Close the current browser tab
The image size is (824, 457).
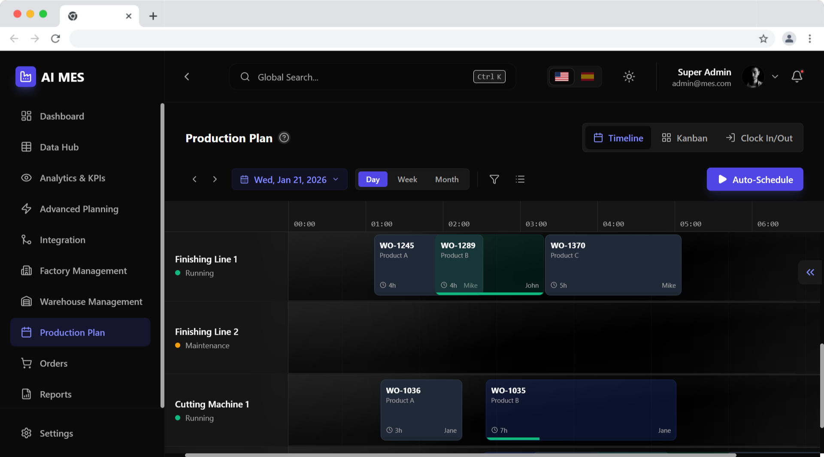[x=128, y=16]
